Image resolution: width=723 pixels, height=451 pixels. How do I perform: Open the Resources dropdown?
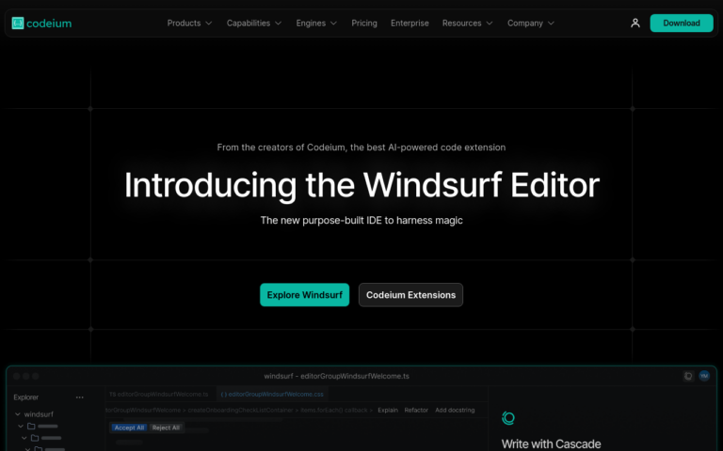(x=467, y=23)
